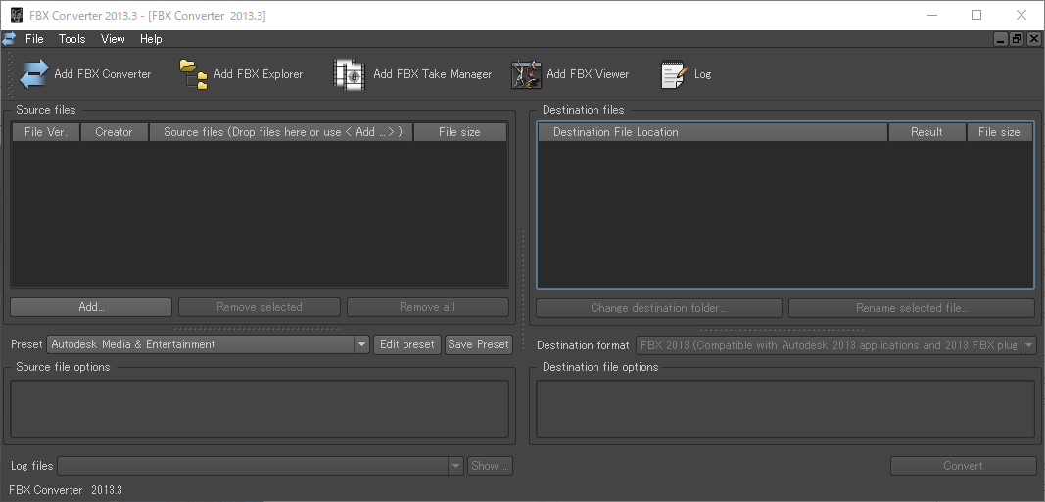Maximize the main FBX Converter window

[976, 15]
